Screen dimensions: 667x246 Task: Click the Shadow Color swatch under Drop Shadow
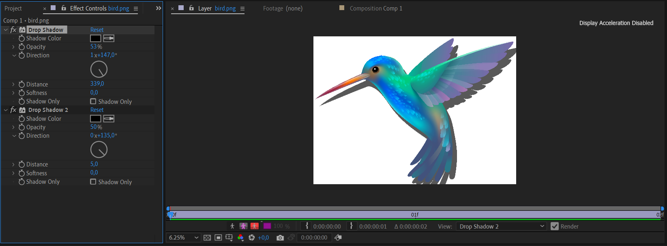(95, 38)
